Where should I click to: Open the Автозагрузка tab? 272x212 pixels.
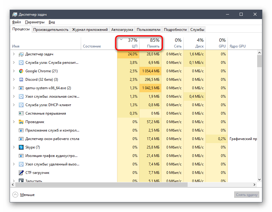click(x=122, y=30)
